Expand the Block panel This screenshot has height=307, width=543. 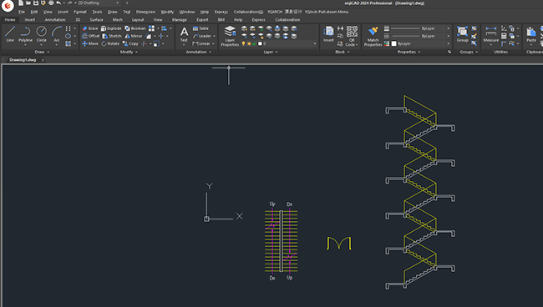(x=343, y=52)
